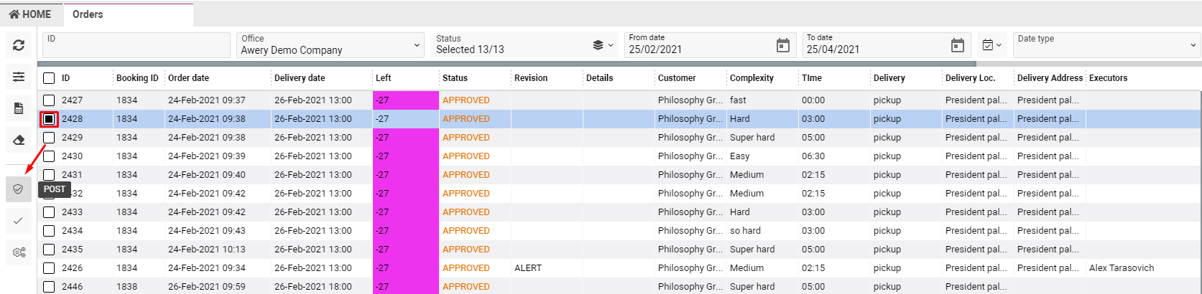Image resolution: width=1202 pixels, height=294 pixels.
Task: Switch to the HOME tab
Action: [30, 14]
